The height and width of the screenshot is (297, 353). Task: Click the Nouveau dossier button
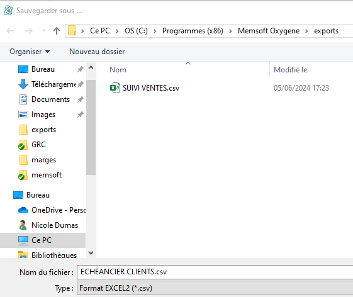[x=97, y=52]
